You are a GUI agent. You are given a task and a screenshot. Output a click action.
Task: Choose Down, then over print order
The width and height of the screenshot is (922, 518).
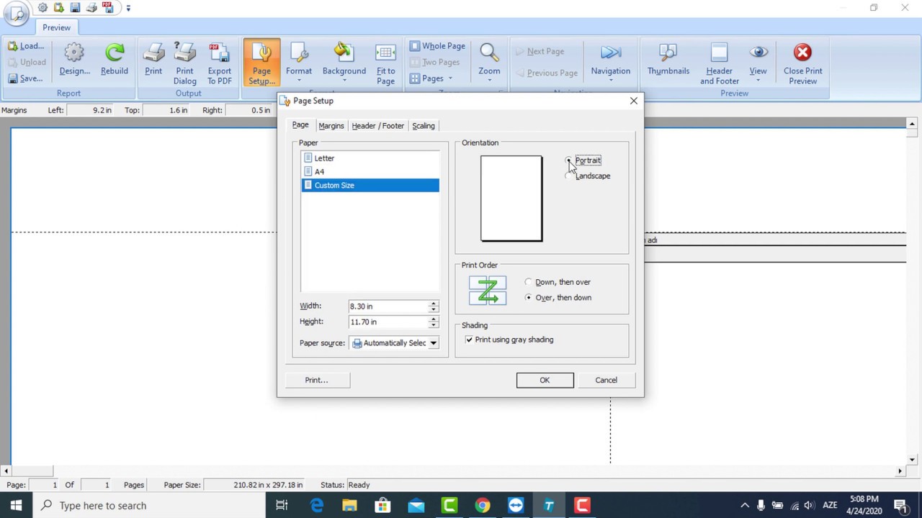tap(558, 282)
